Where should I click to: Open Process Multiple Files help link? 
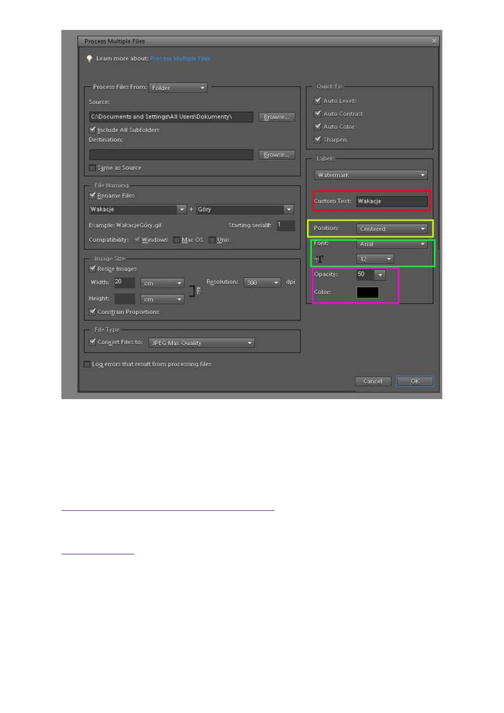[180, 58]
